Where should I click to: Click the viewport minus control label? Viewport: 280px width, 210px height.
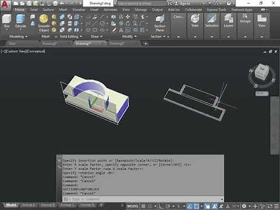point(3,51)
